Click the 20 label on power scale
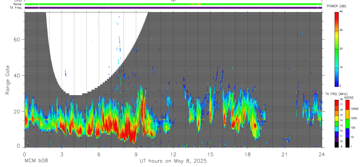The image size is (362, 167). (341, 49)
